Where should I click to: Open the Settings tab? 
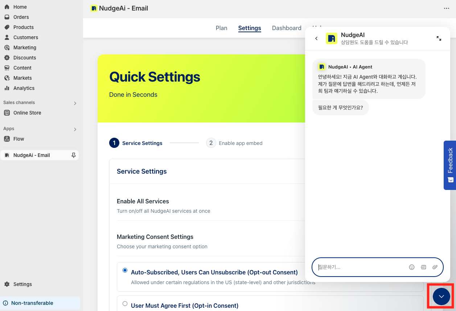pyautogui.click(x=250, y=28)
